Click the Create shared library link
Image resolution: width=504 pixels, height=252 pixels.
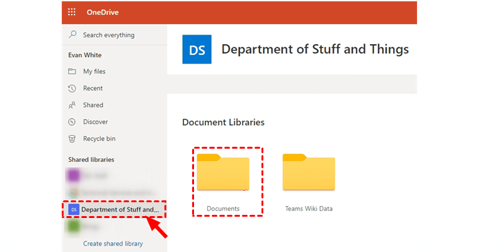[x=113, y=243]
